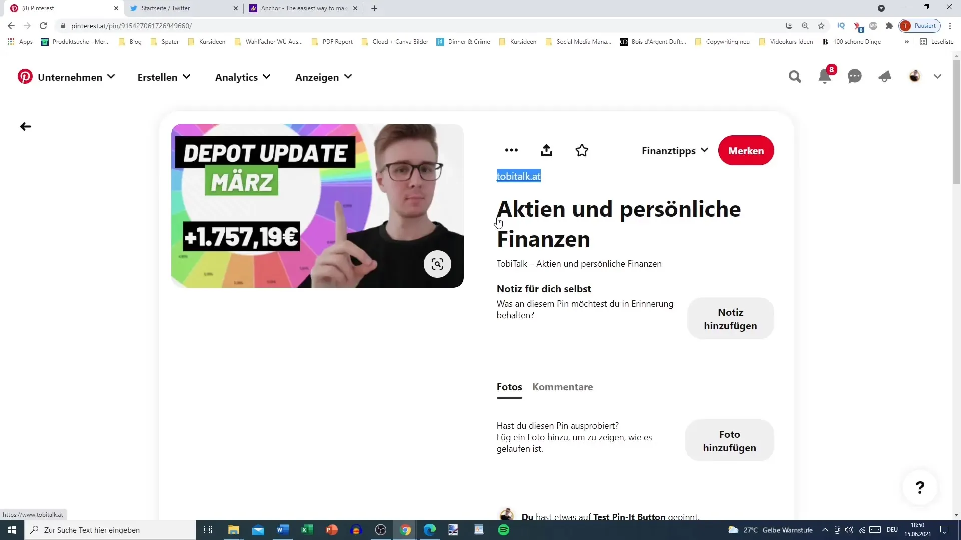Click the messaging bubble icon
Image resolution: width=961 pixels, height=540 pixels.
[x=855, y=76]
